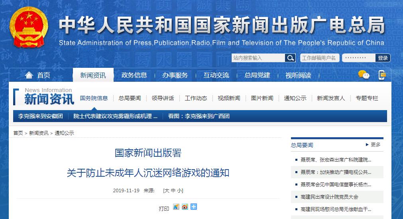Select the 领导讲话 sub-menu item
The width and height of the screenshot is (403, 219).
[x=163, y=98]
